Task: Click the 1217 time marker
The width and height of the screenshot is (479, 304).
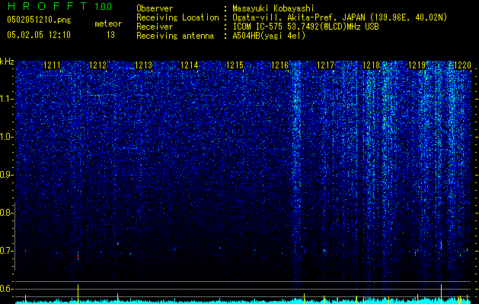Action: tap(326, 65)
